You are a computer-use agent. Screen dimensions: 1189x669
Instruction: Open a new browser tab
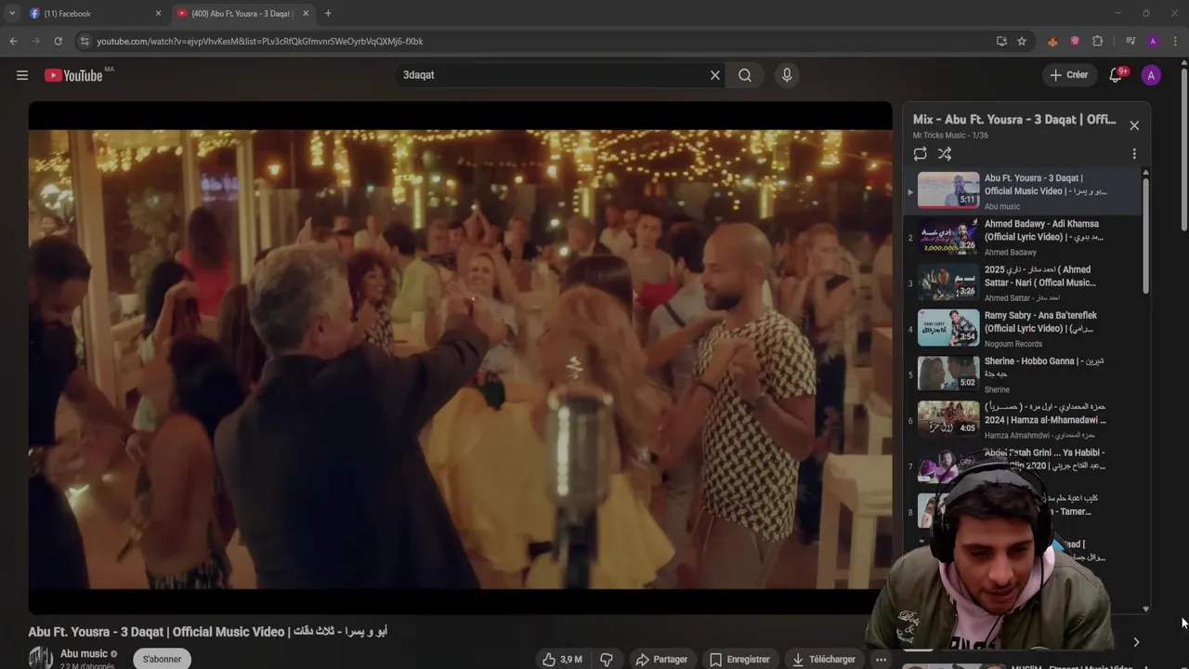(x=328, y=13)
